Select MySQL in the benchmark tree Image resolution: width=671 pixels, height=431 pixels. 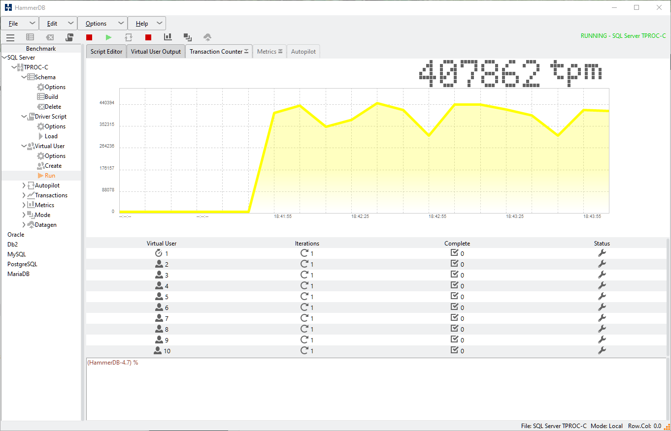16,254
